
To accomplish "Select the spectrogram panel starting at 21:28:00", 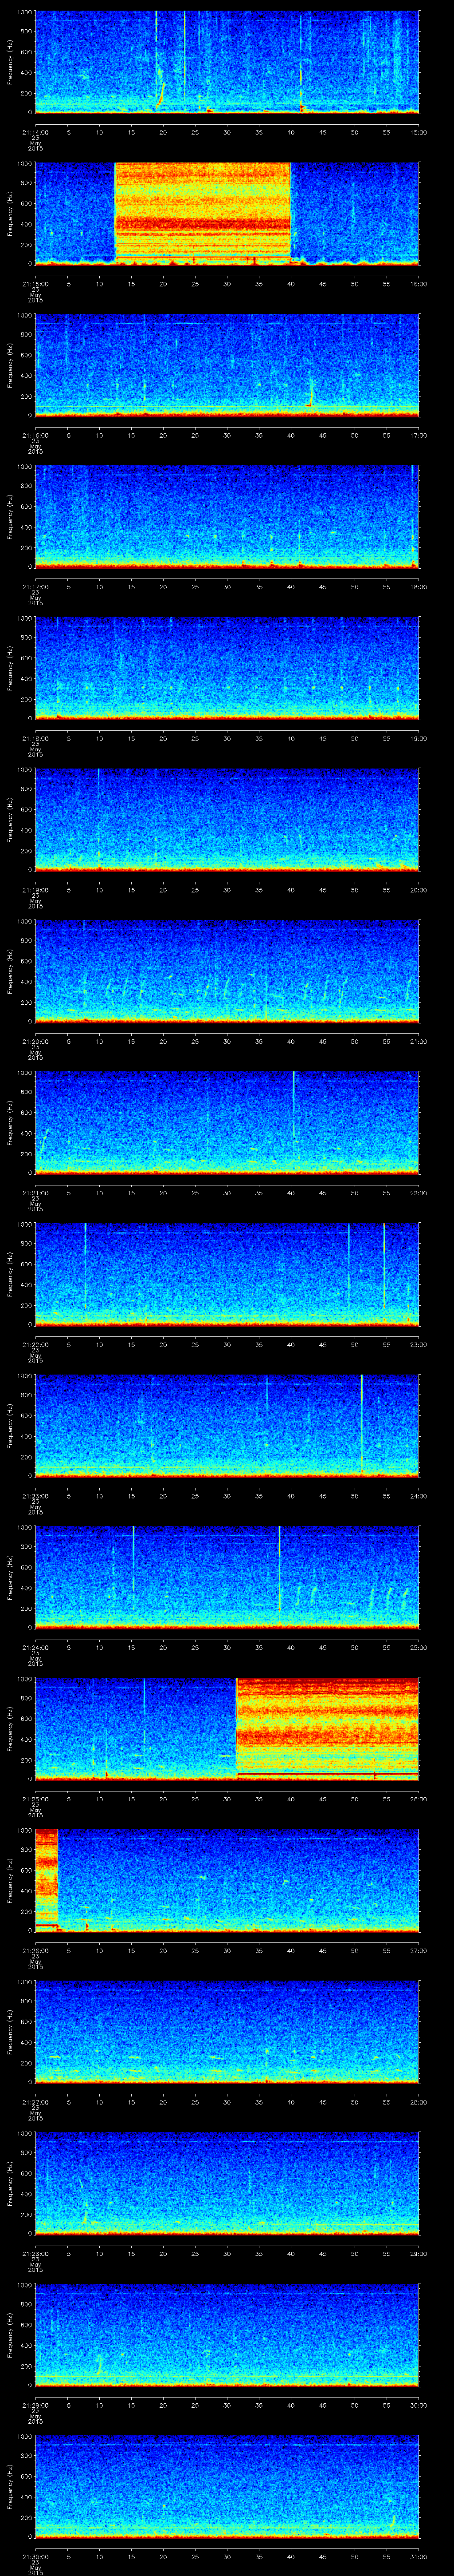I will click(x=227, y=2185).
